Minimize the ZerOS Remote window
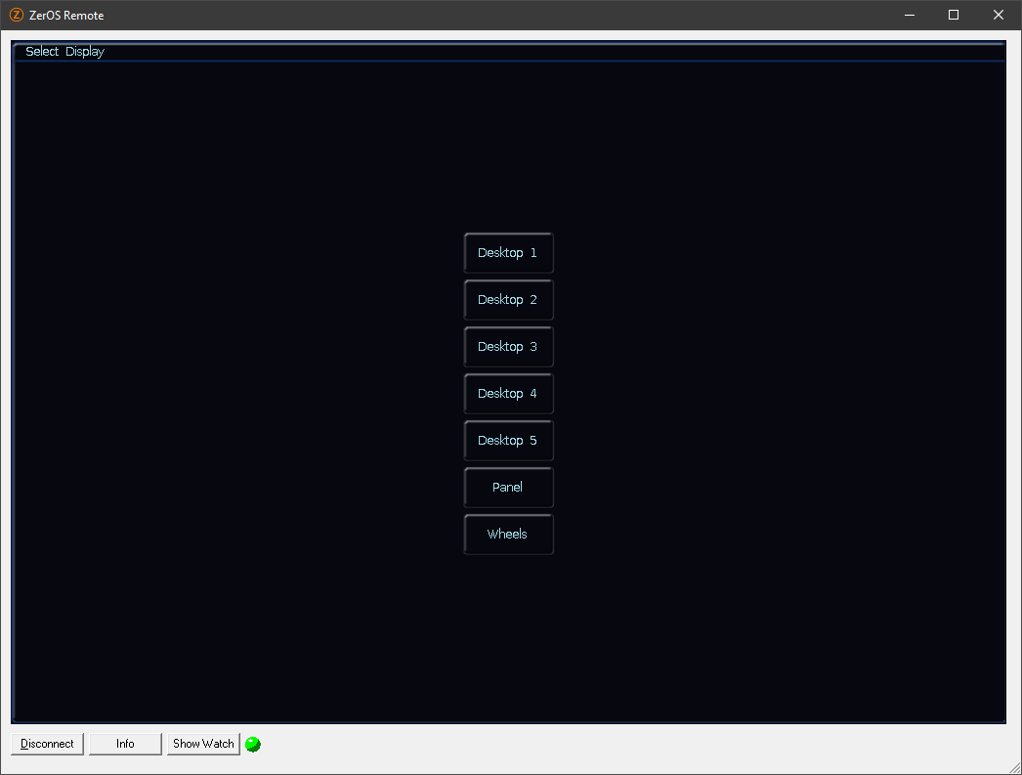Viewport: 1022px width, 775px height. pos(910,15)
